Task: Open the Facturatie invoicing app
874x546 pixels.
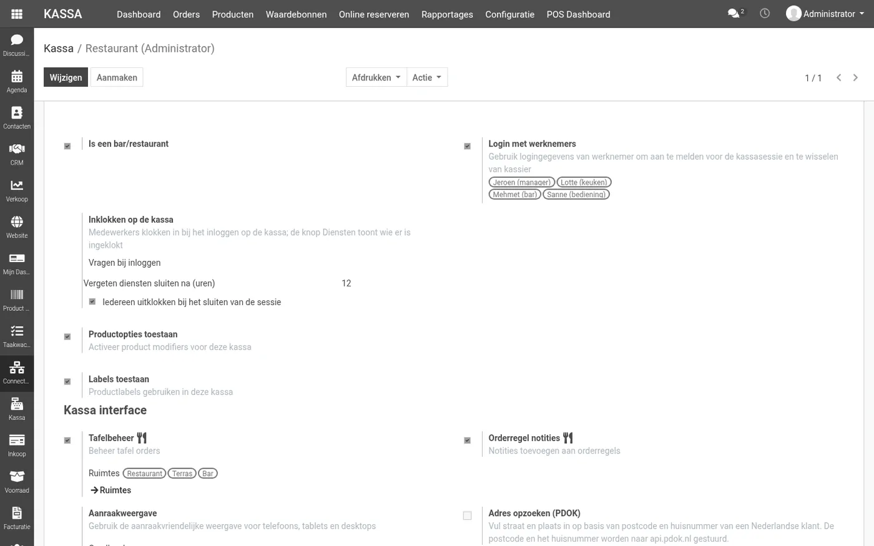Action: click(x=17, y=518)
